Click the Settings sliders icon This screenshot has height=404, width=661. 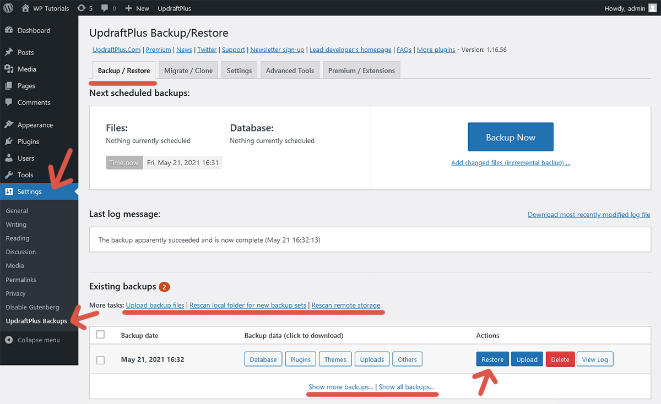click(x=9, y=192)
